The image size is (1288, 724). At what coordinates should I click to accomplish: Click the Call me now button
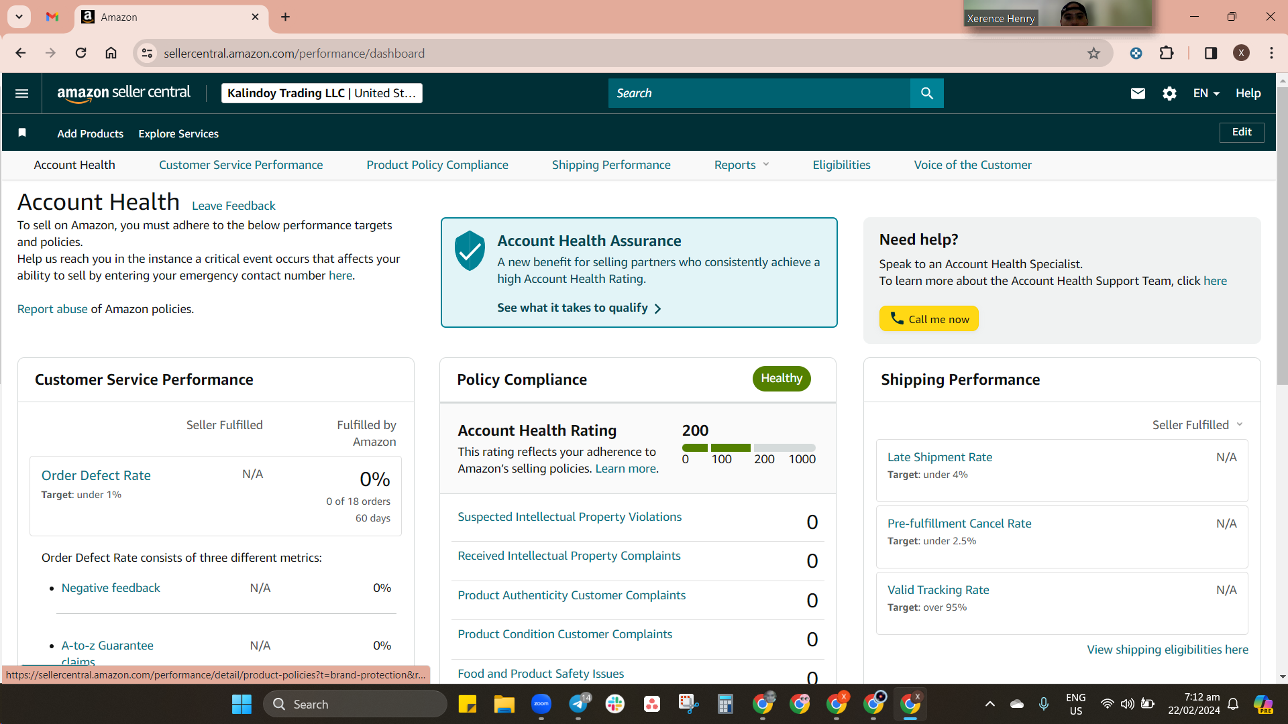(x=928, y=318)
